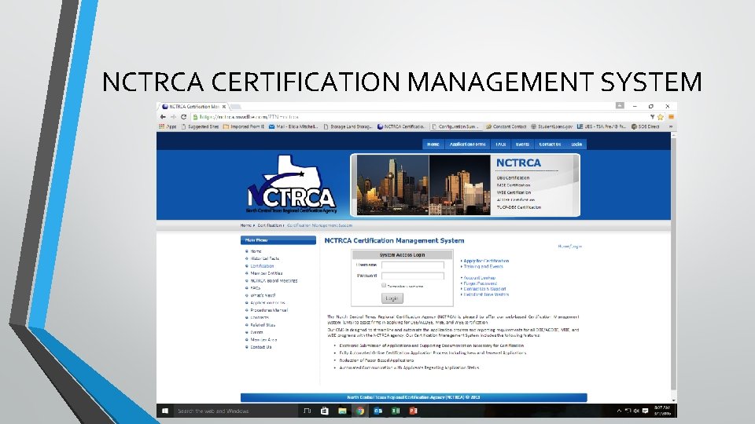Select Events in the top navigation bar
The width and height of the screenshot is (755, 424).
click(x=522, y=144)
